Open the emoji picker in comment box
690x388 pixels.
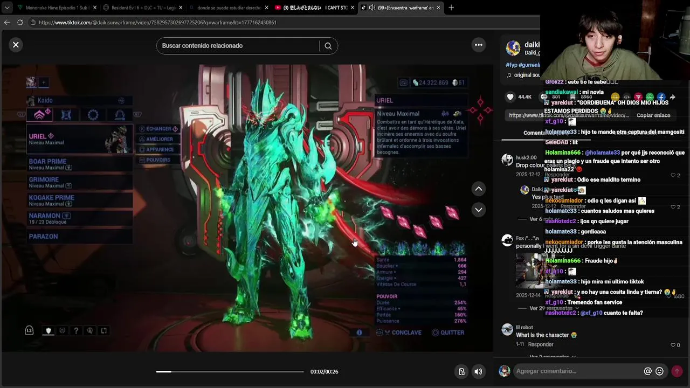pyautogui.click(x=659, y=371)
